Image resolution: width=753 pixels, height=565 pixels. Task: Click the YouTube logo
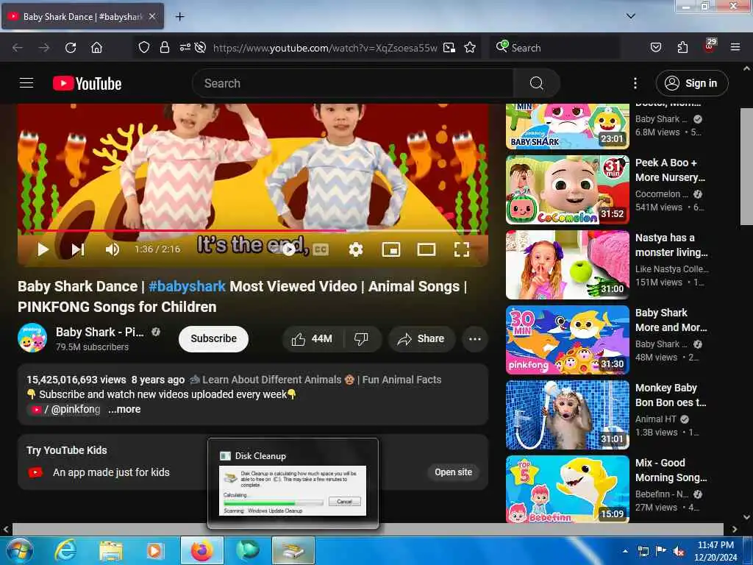[x=87, y=83]
